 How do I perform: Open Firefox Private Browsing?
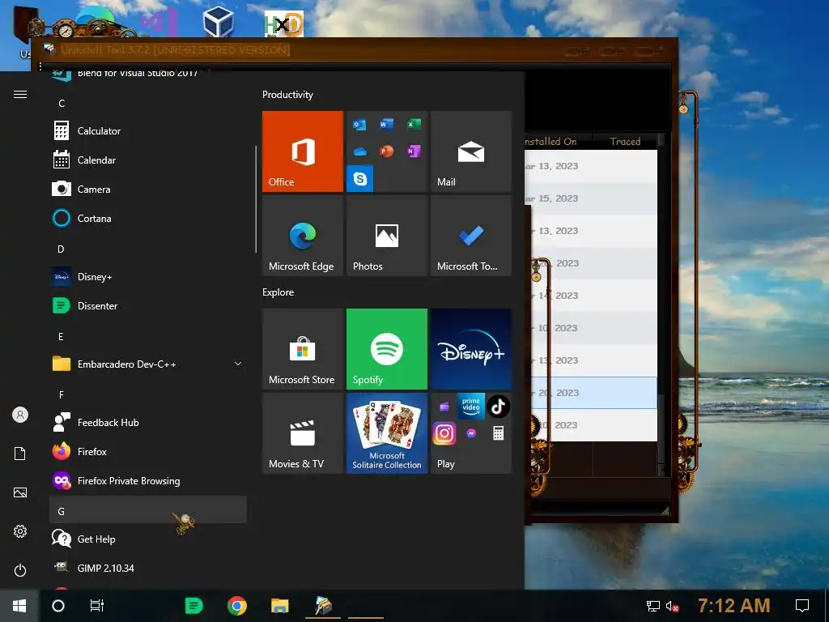(x=148, y=480)
